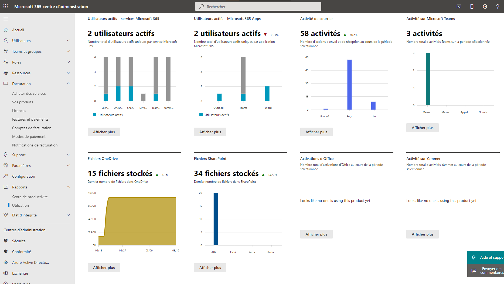Click Utilisateurs actifs legend swatch in Apps chart
The image size is (504, 284).
[x=201, y=115]
